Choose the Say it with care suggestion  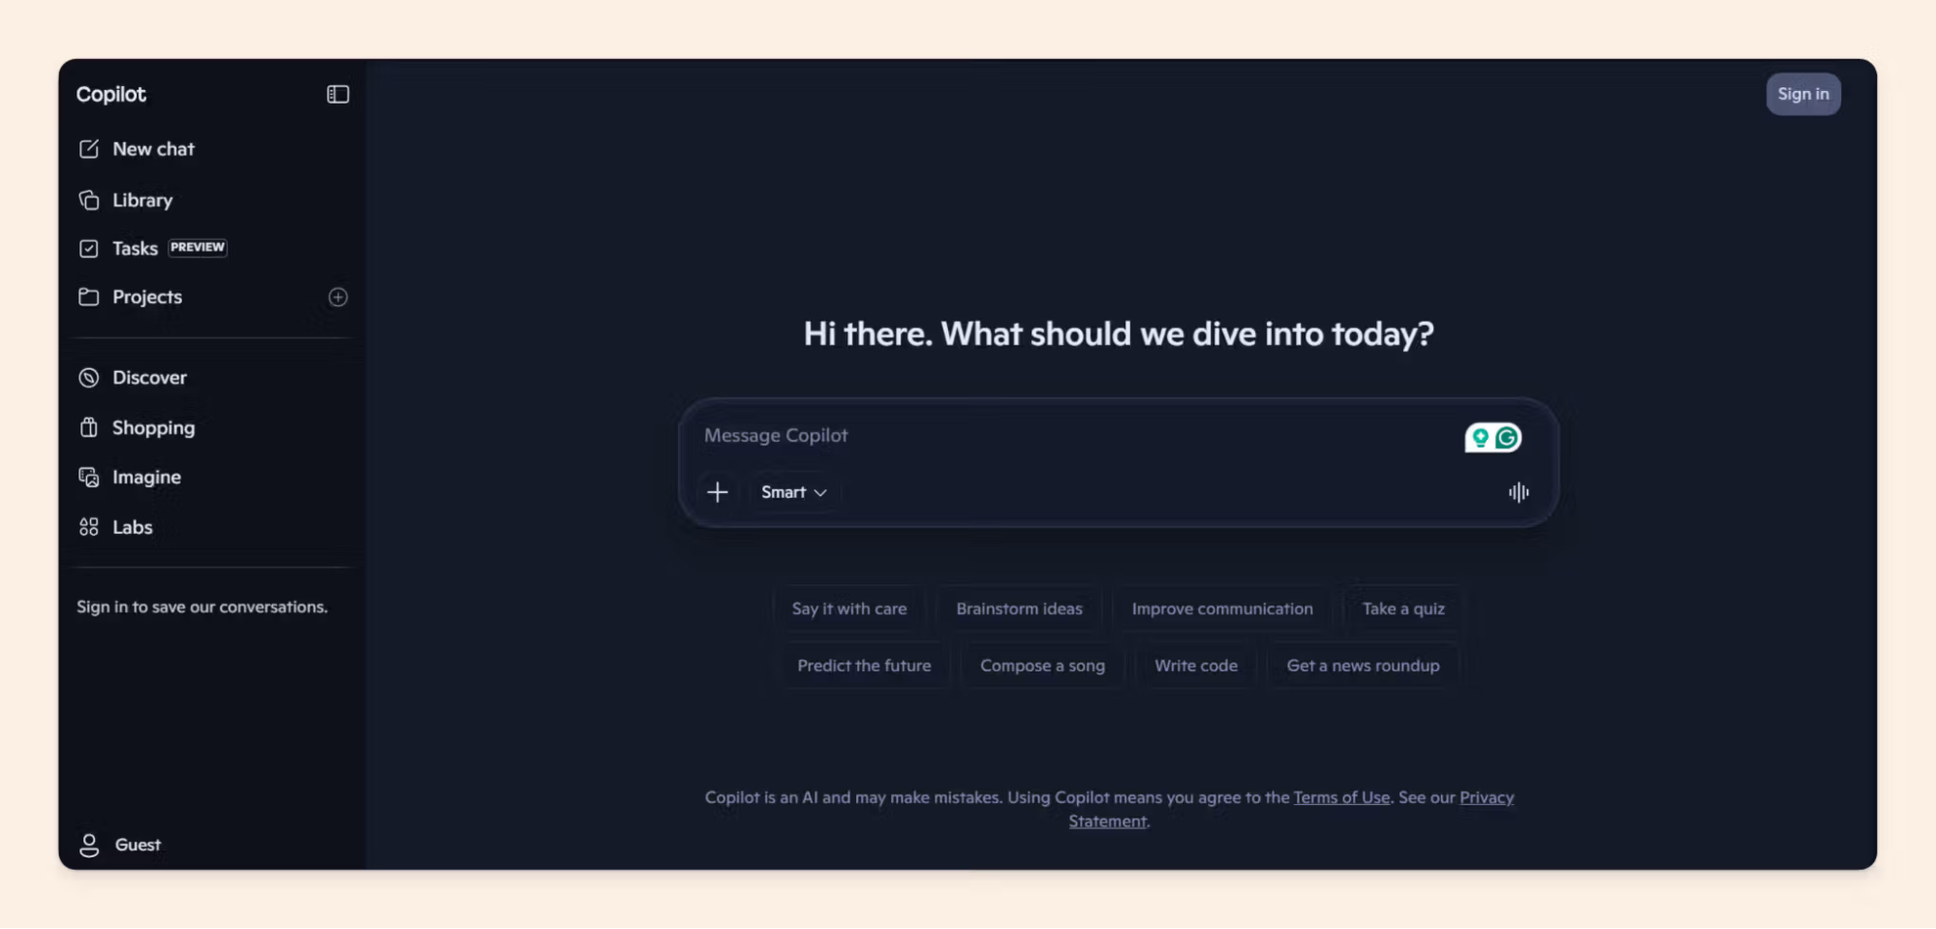[x=849, y=608]
